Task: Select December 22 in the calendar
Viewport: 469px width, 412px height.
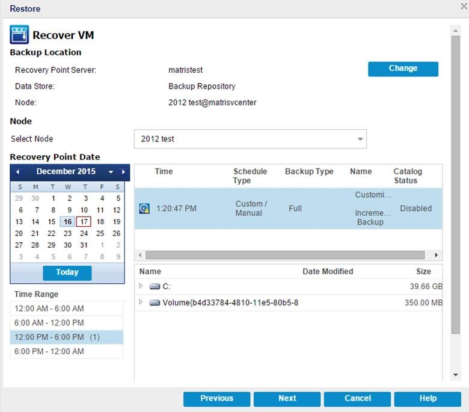Action: [52, 233]
